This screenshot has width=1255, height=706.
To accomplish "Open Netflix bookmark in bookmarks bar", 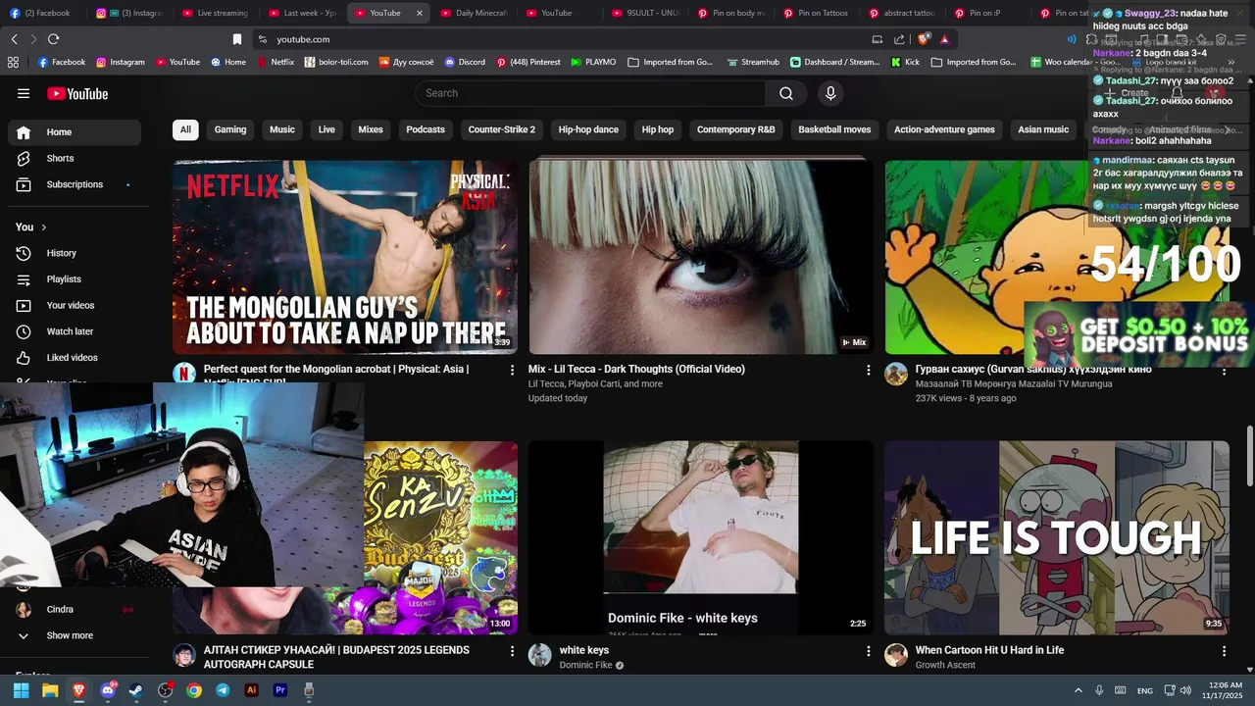I will 276,62.
